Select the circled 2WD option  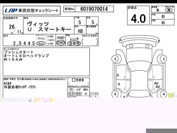(x=61, y=43)
